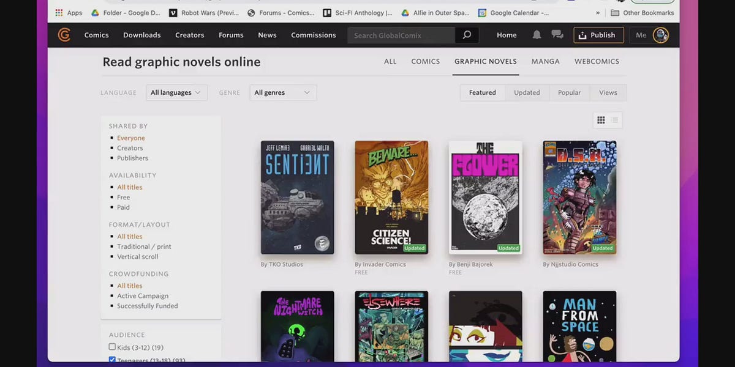Filter titles by Free availability
The width and height of the screenshot is (735, 367).
point(123,197)
